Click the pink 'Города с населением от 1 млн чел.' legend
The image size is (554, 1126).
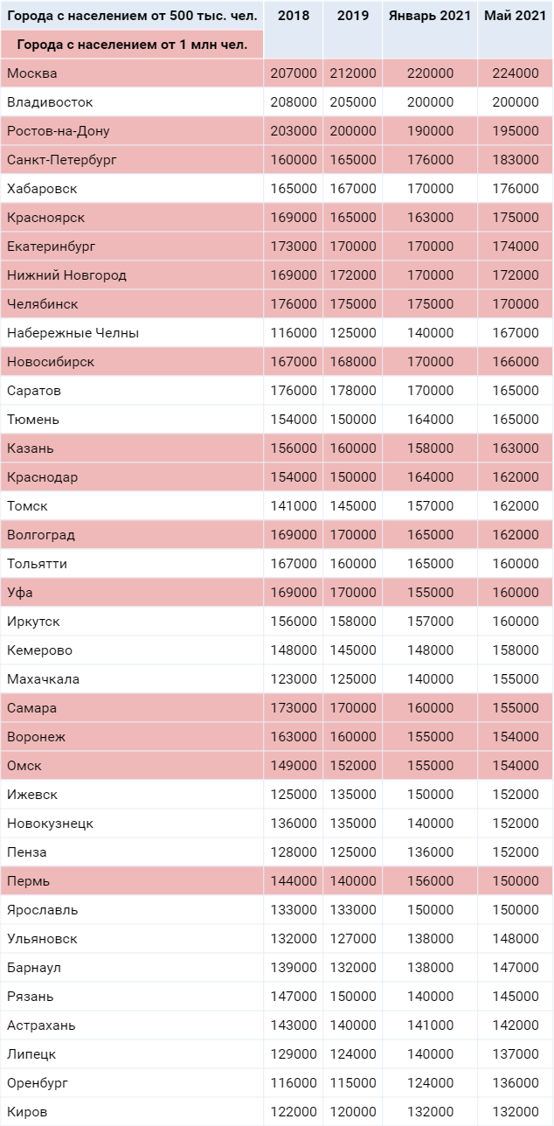[x=132, y=44]
